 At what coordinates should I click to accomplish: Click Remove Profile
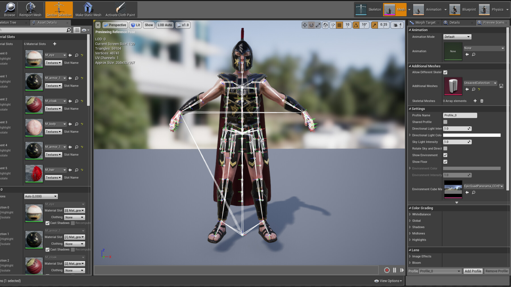(x=496, y=271)
